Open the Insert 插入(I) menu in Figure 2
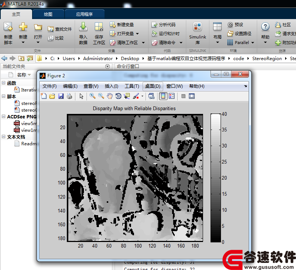 (x=111, y=86)
